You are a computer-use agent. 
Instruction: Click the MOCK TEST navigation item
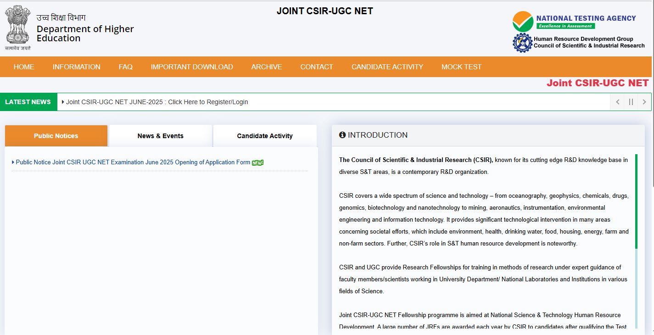(x=461, y=67)
